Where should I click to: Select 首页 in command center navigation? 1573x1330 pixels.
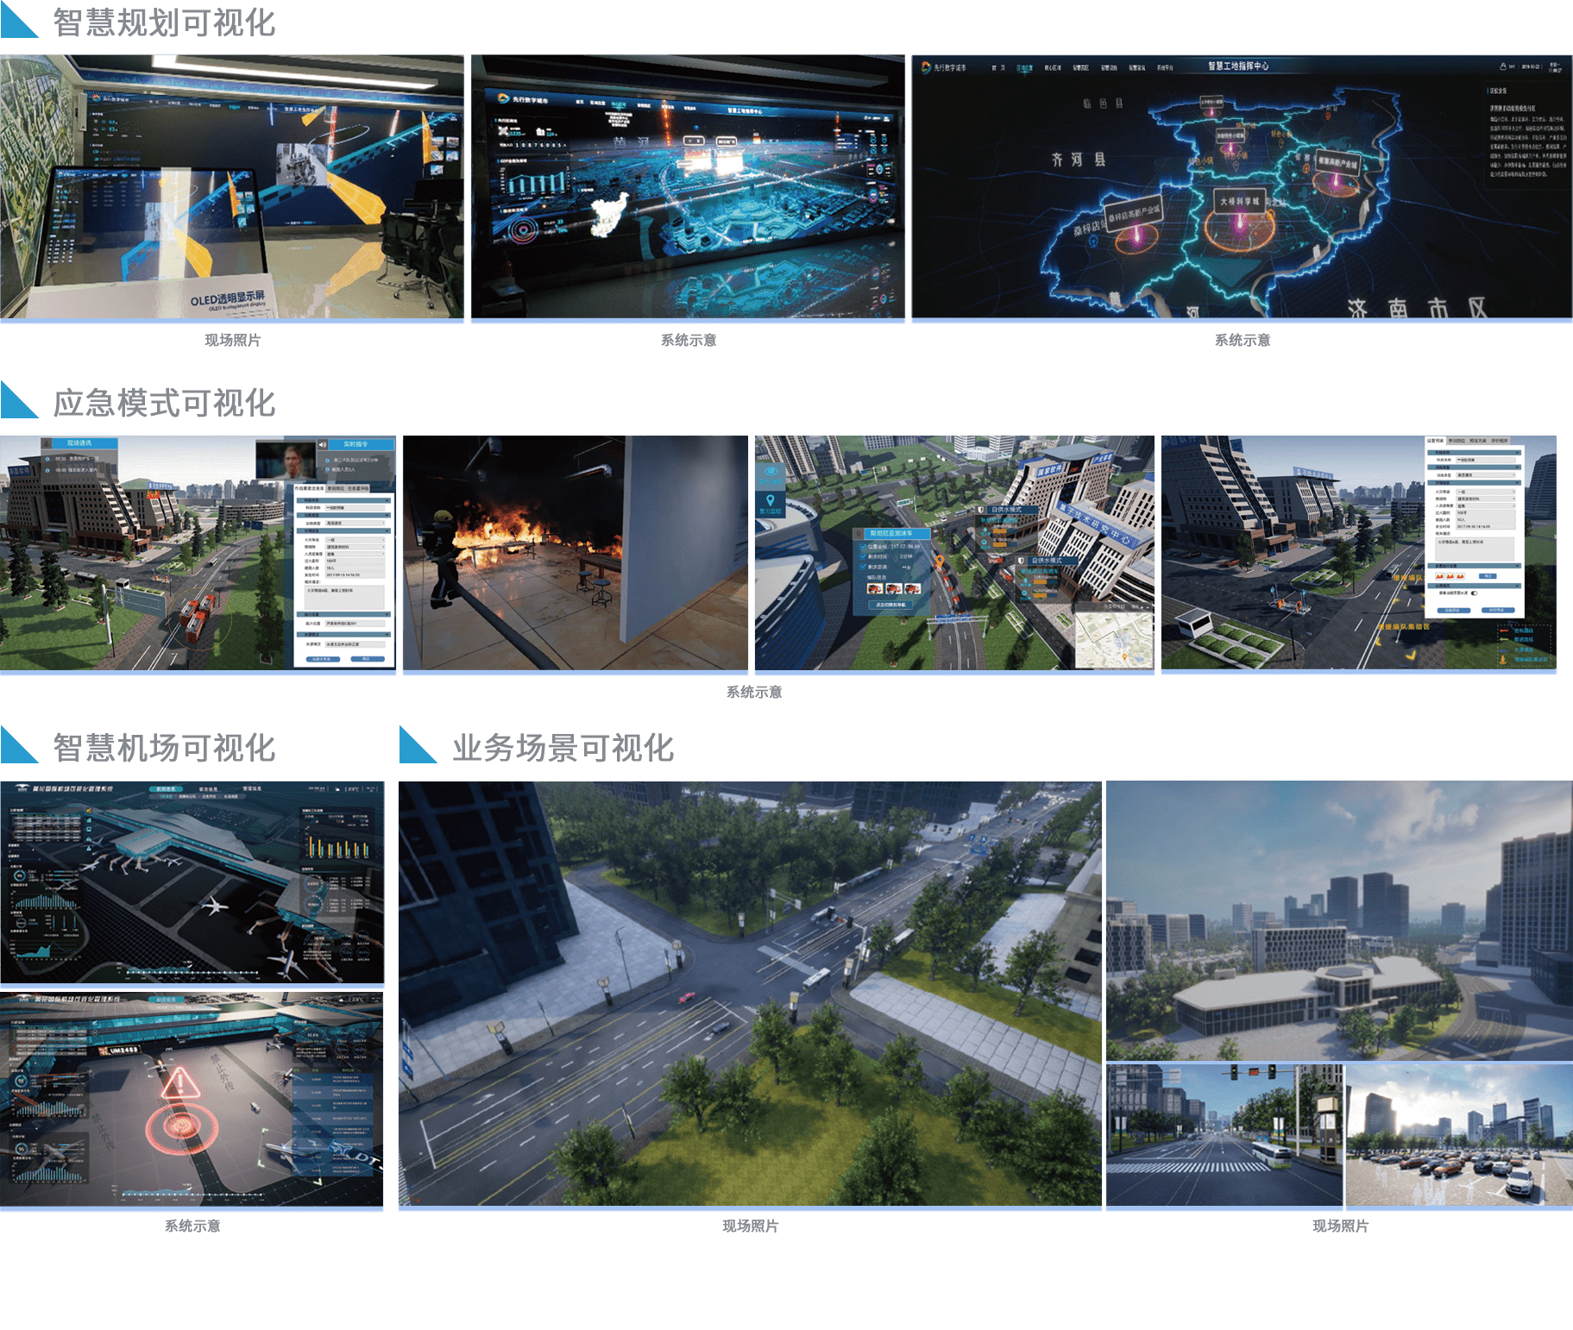point(998,67)
